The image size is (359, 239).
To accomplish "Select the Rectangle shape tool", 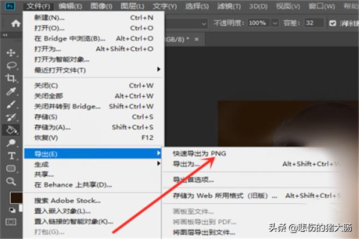I will (11, 168).
